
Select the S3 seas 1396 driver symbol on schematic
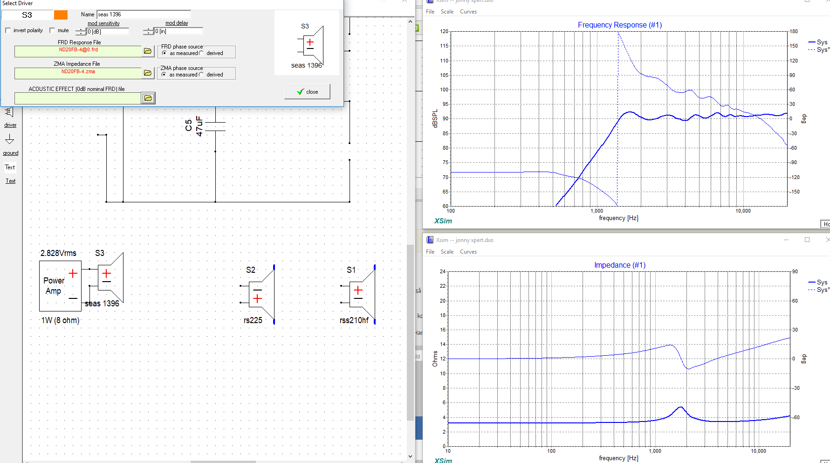(x=110, y=278)
